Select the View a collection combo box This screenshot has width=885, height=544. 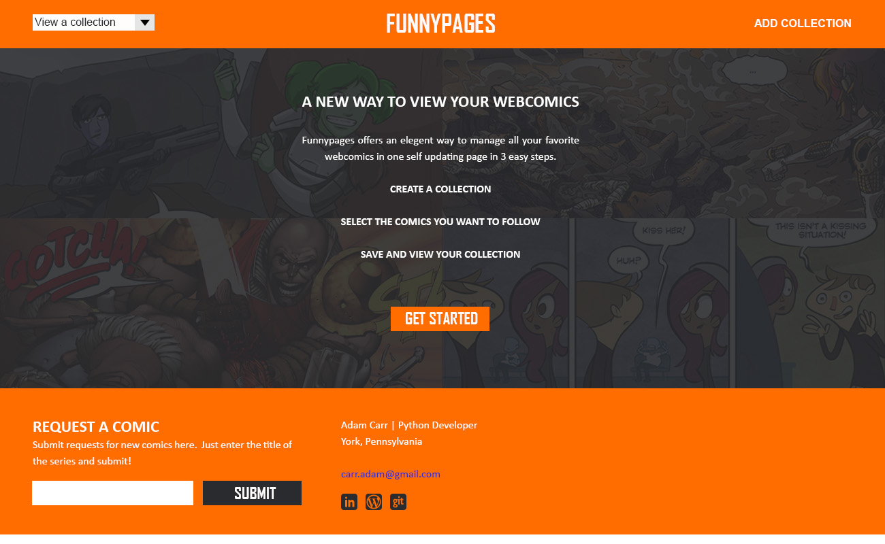point(93,22)
